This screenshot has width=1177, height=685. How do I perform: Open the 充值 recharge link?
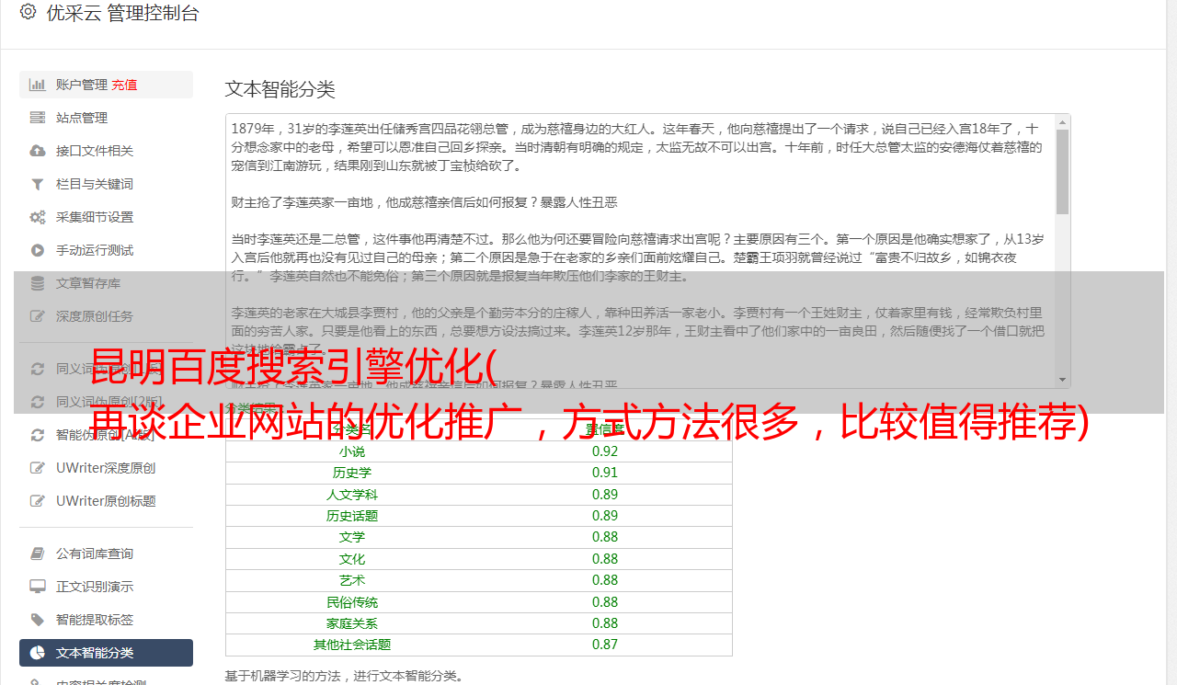125,85
